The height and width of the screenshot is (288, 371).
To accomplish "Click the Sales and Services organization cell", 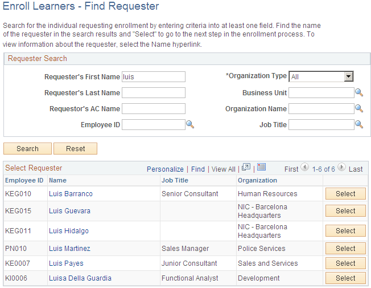I will click(x=267, y=263).
